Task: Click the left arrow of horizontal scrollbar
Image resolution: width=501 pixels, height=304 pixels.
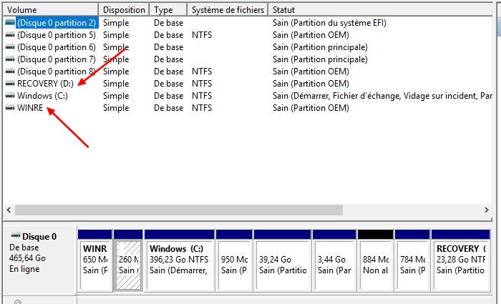Action: (9, 210)
